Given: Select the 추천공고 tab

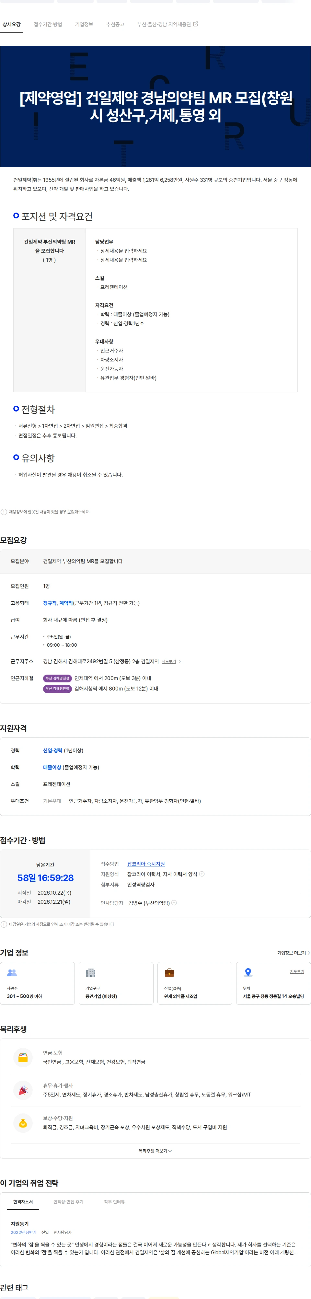Looking at the screenshot, I should tap(115, 24).
